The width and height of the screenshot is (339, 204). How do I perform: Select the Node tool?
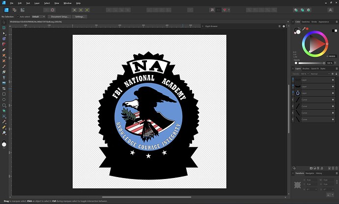pos(4,33)
